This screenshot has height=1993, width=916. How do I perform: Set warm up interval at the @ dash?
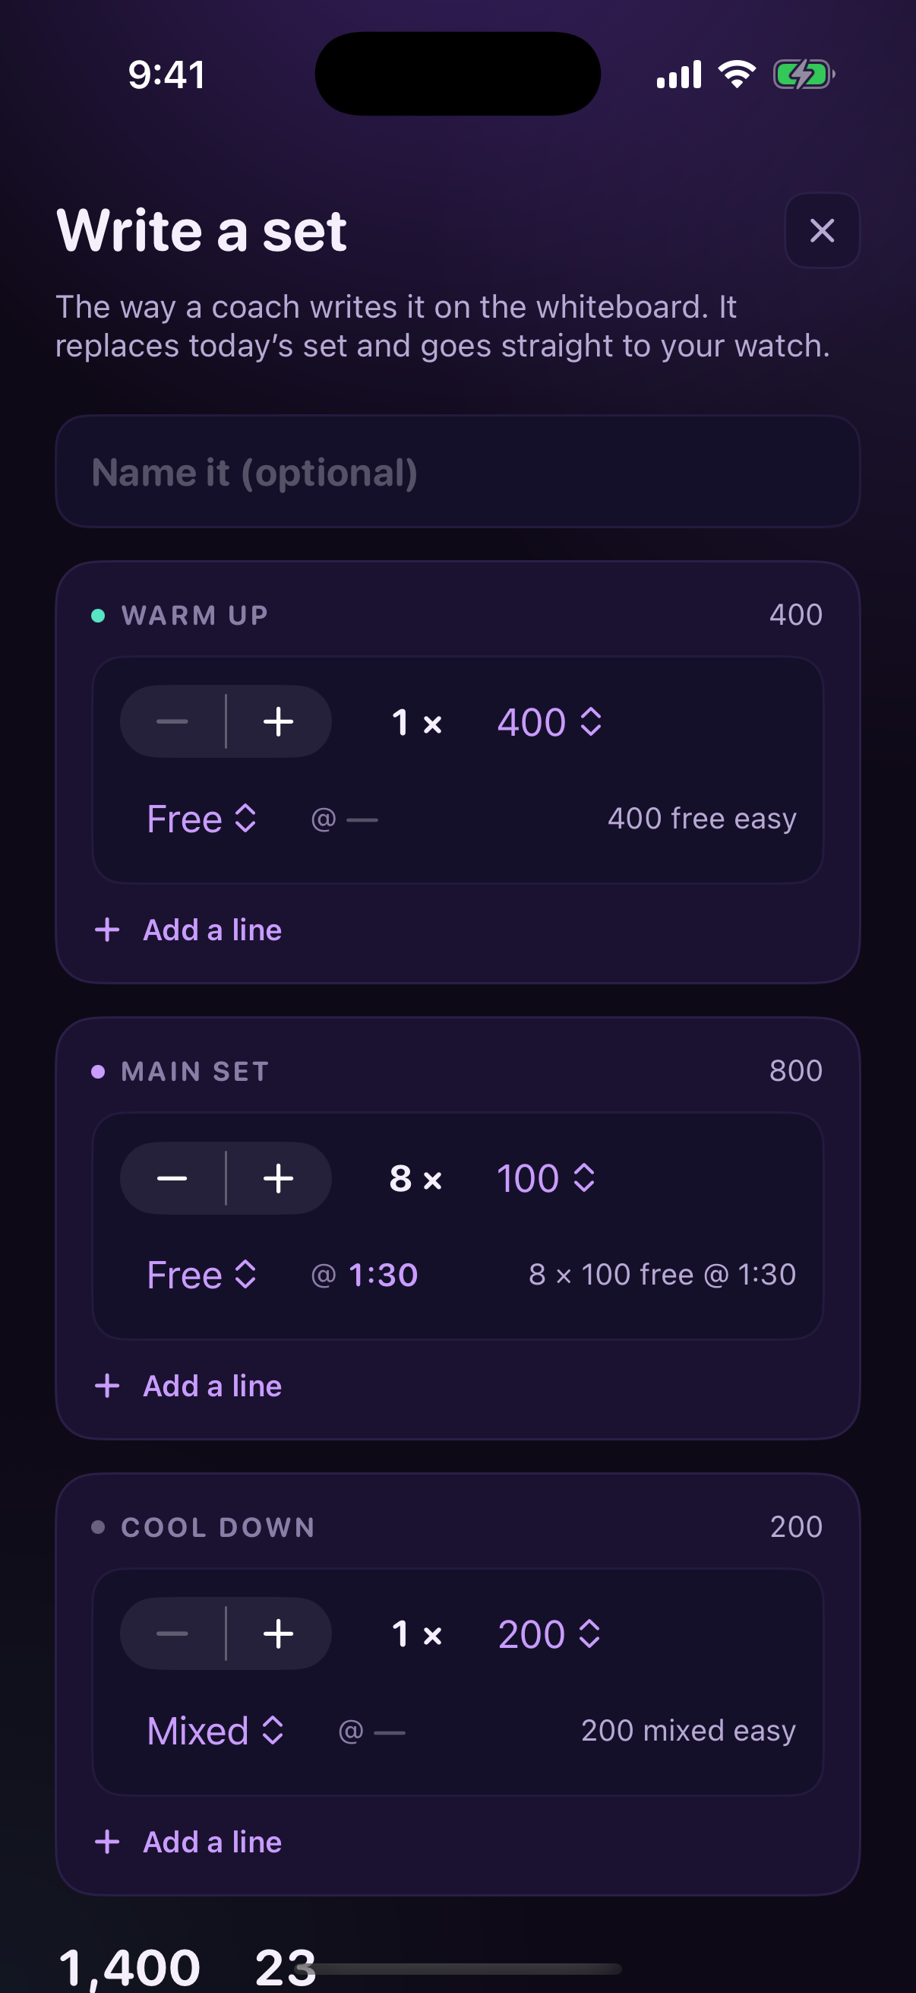(x=345, y=819)
